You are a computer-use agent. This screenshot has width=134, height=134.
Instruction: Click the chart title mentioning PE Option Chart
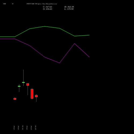pyautogui.click(x=42, y=4)
